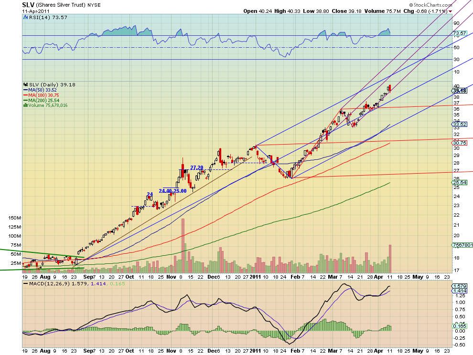Click the blue 24 annotation above October candles
Viewport: 473px width, 355px height.
point(150,194)
